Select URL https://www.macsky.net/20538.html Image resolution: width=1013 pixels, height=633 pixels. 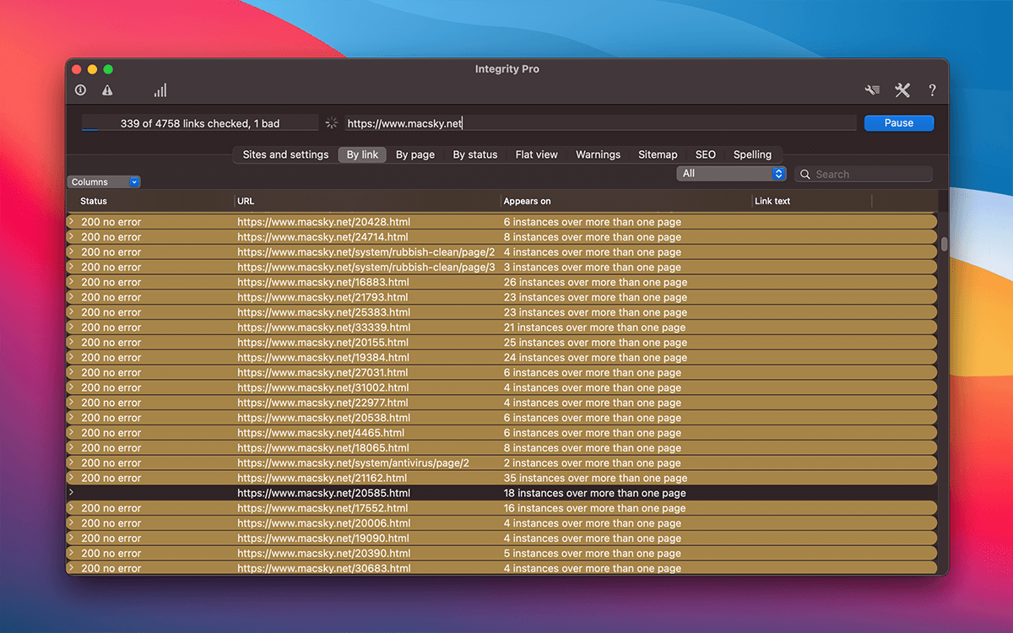323,418
